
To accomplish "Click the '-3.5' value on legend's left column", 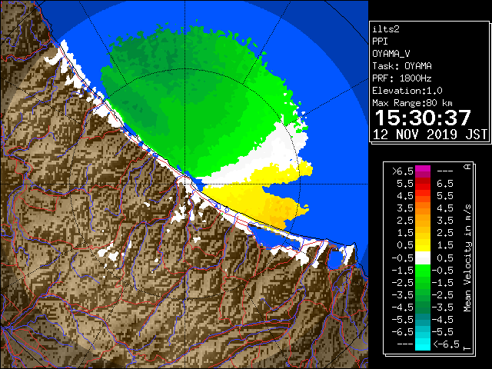I will coord(403,295).
